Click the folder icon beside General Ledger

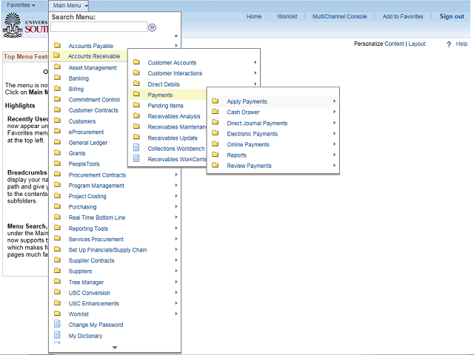(57, 142)
